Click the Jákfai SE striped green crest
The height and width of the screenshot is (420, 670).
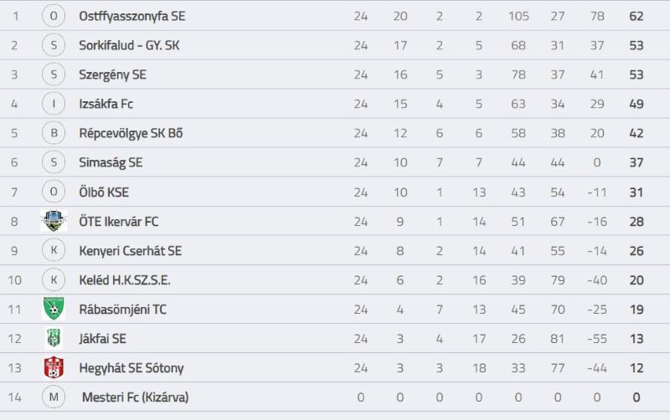coord(54,338)
